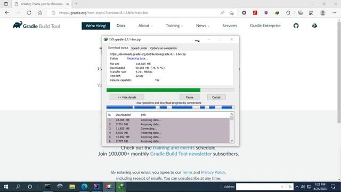
Task: Cancel the gradle download
Action: coord(216,97)
